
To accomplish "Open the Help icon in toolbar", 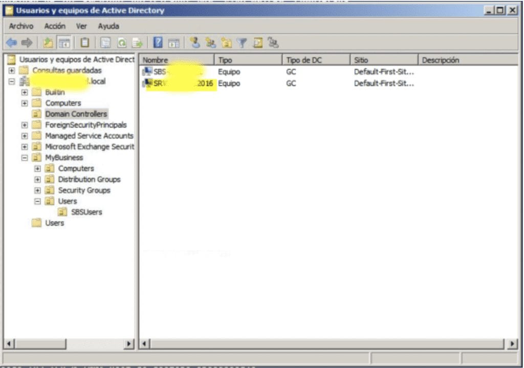I will pyautogui.click(x=158, y=43).
